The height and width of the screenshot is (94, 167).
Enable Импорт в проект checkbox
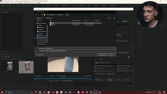[96, 68]
